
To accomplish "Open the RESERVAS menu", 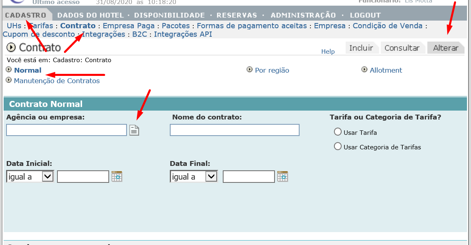I will [237, 15].
